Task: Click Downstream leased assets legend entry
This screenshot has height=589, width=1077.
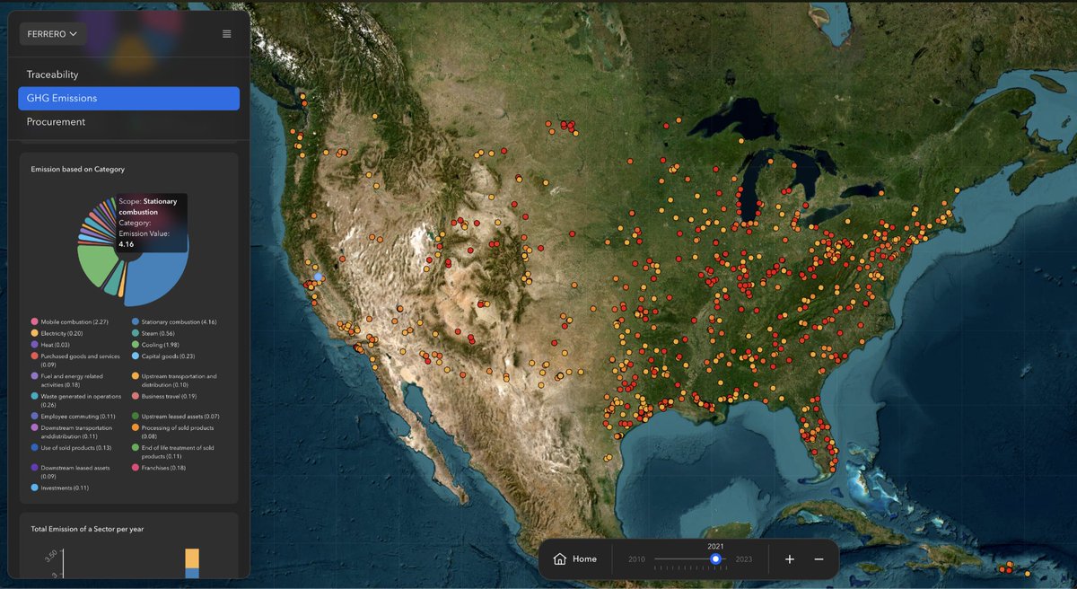Action: click(70, 471)
